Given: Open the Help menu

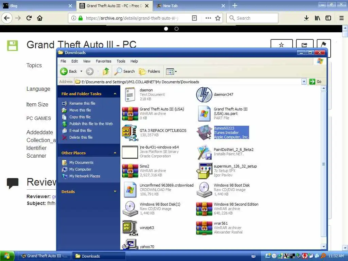Looking at the screenshot, I should [134, 61].
